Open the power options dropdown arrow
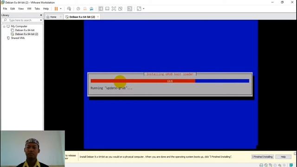Viewport: 297px width, 167px height. pyautogui.click(x=61, y=9)
